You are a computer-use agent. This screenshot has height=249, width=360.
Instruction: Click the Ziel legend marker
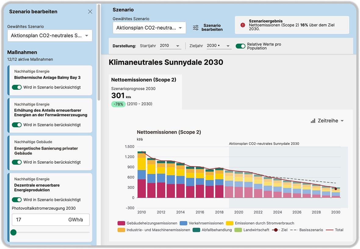click(276, 230)
